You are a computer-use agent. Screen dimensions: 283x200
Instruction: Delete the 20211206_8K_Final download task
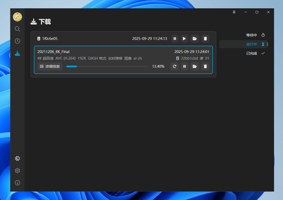205,66
